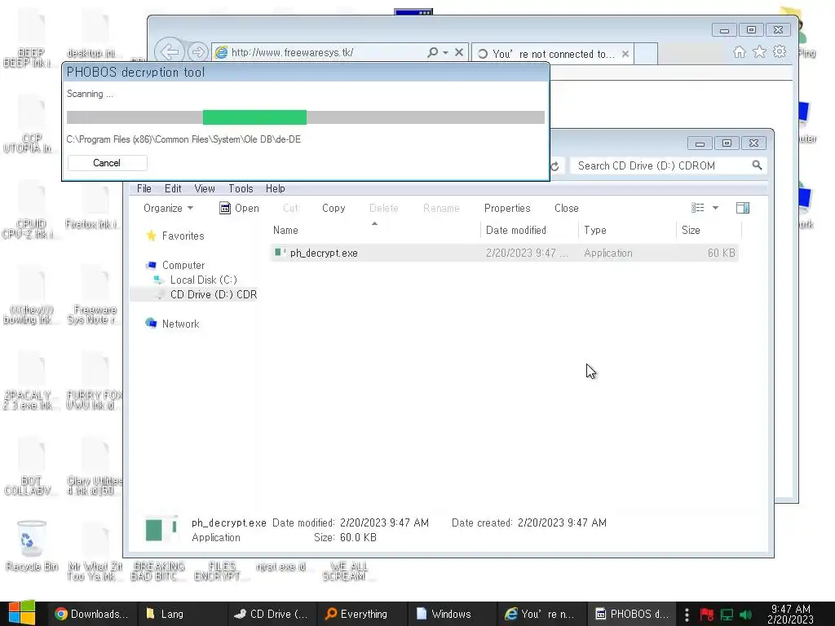835x626 pixels.
Task: Click the green scanning progress bar
Action: coord(254,117)
